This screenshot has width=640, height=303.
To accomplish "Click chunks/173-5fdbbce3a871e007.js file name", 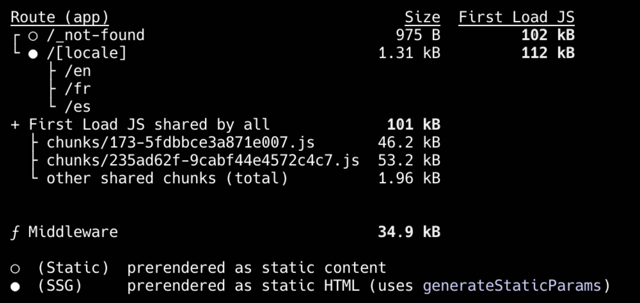I will [x=181, y=143].
